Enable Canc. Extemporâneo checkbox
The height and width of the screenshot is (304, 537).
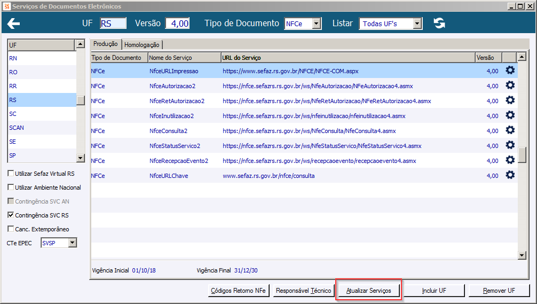coord(11,229)
